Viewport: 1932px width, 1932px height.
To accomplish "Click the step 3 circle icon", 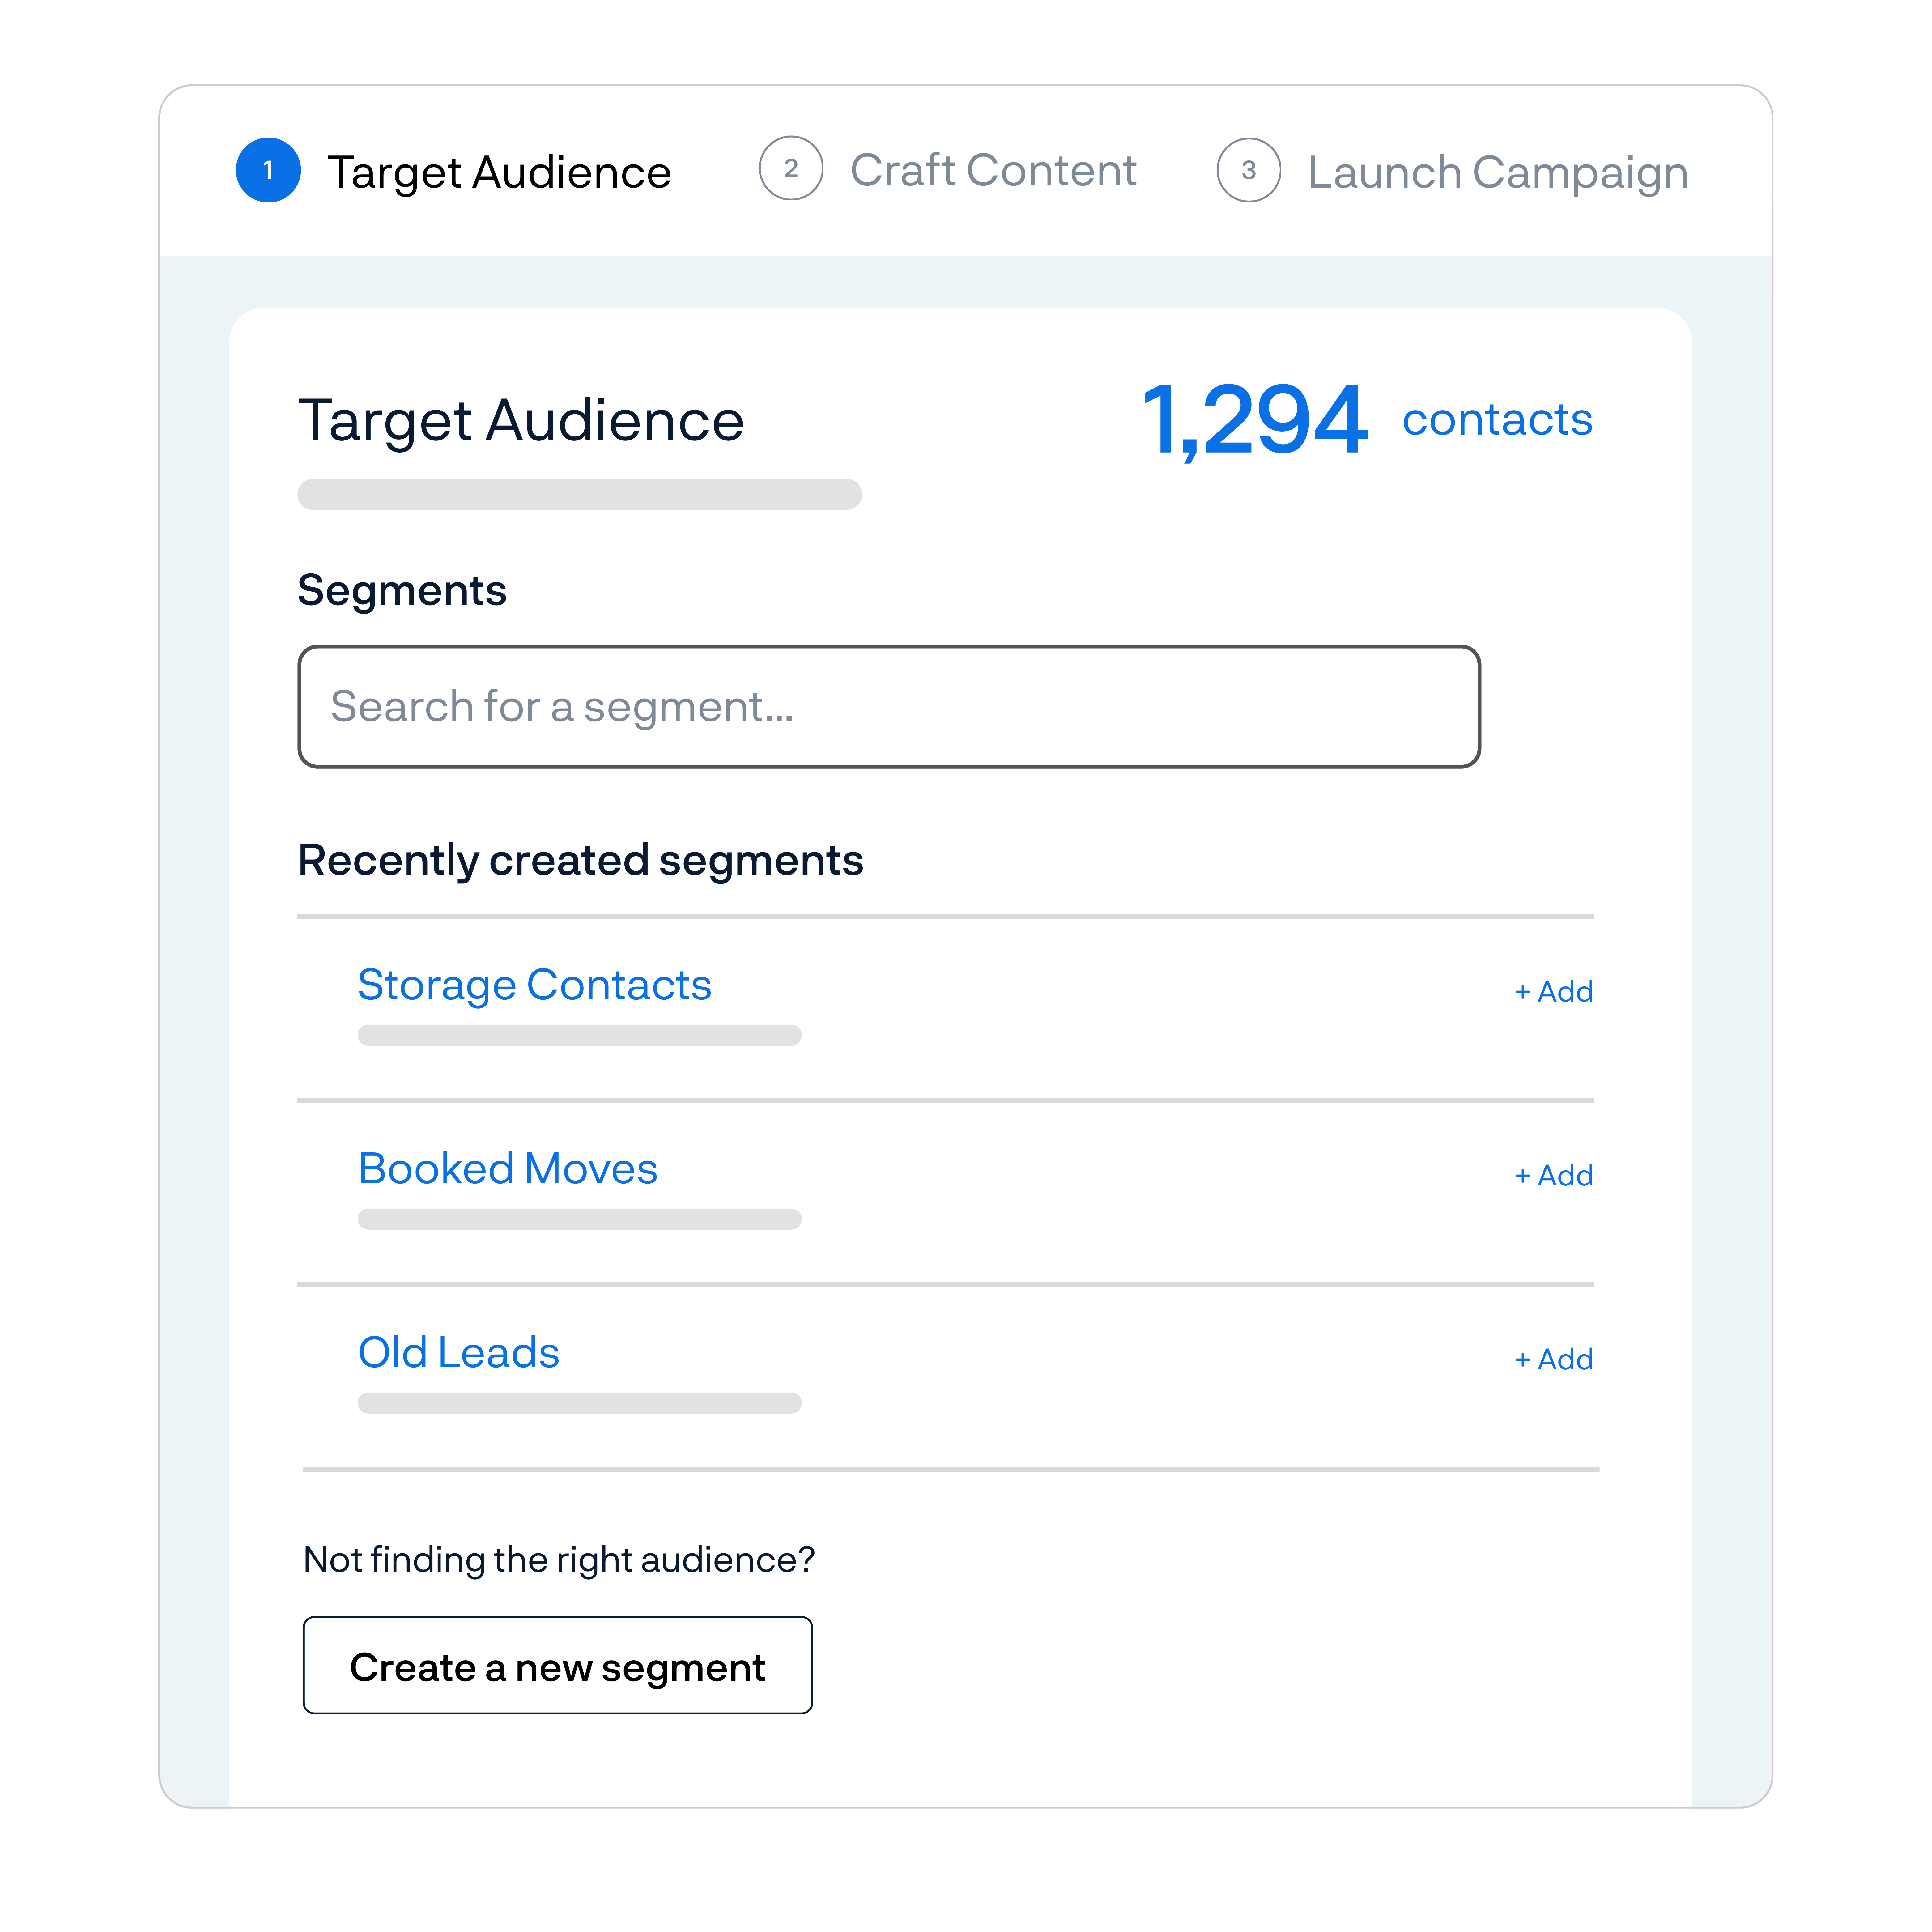I will [1249, 170].
